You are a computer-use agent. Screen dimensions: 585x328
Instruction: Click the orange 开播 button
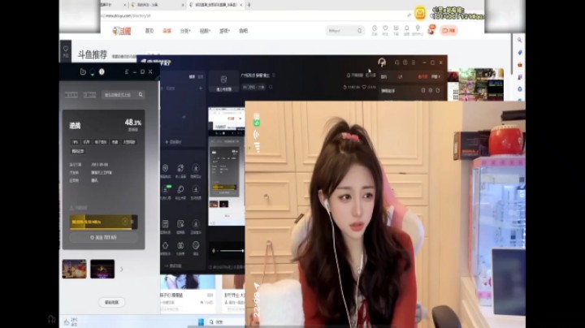pos(448,31)
